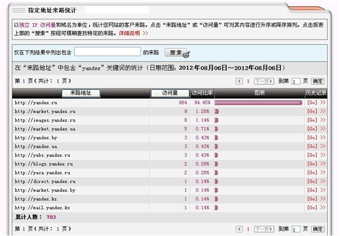340x236 pixels.
Task: Open [Go] history for http://yandex.kz
Action: click(312, 199)
